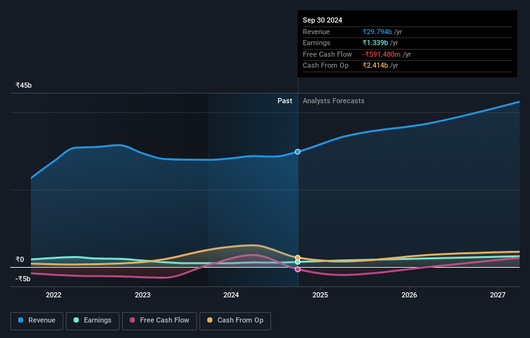
Task: Click the ₹0 y-axis label
Action: tap(20, 260)
